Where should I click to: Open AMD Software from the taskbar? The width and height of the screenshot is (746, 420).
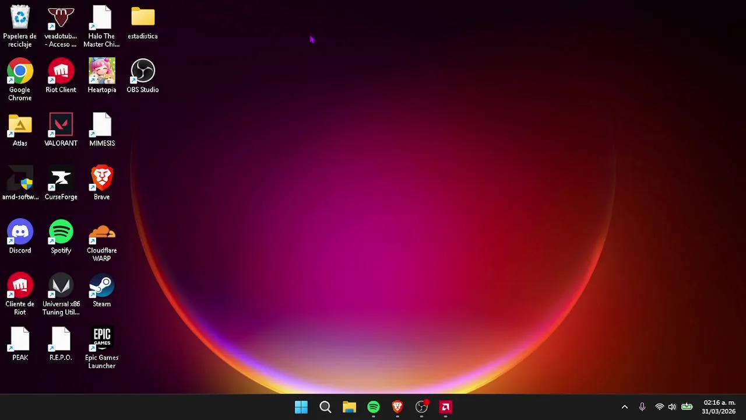(445, 407)
